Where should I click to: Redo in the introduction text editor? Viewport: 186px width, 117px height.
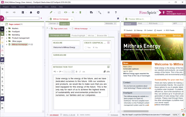[x=60, y=72]
